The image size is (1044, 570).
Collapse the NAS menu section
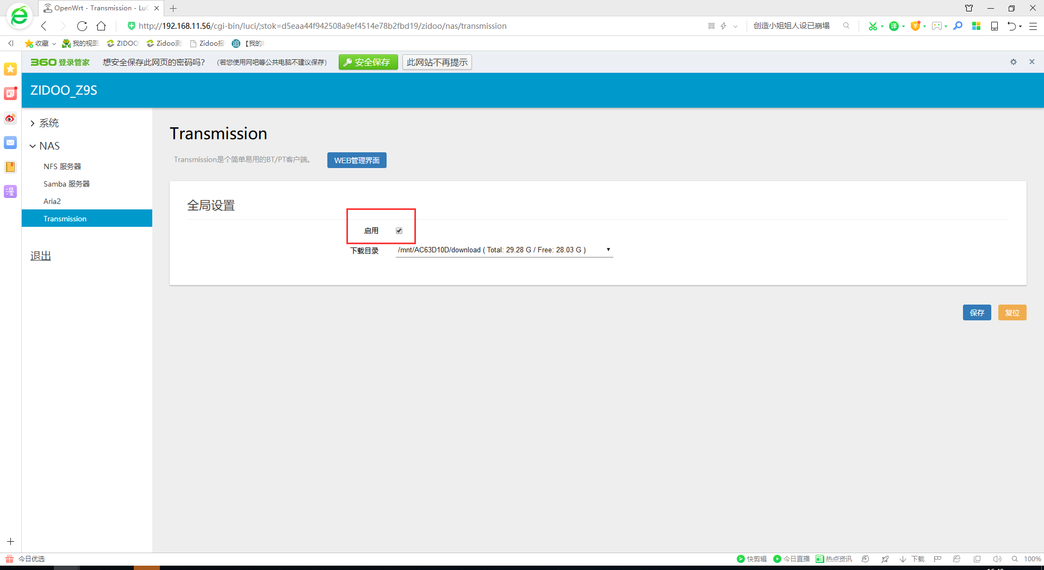click(x=49, y=146)
